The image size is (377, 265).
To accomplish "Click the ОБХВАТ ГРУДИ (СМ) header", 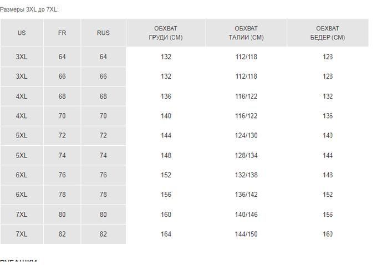I will tap(166, 33).
